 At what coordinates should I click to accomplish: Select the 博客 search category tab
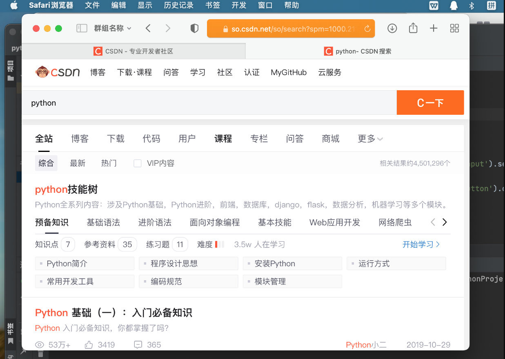(x=80, y=139)
